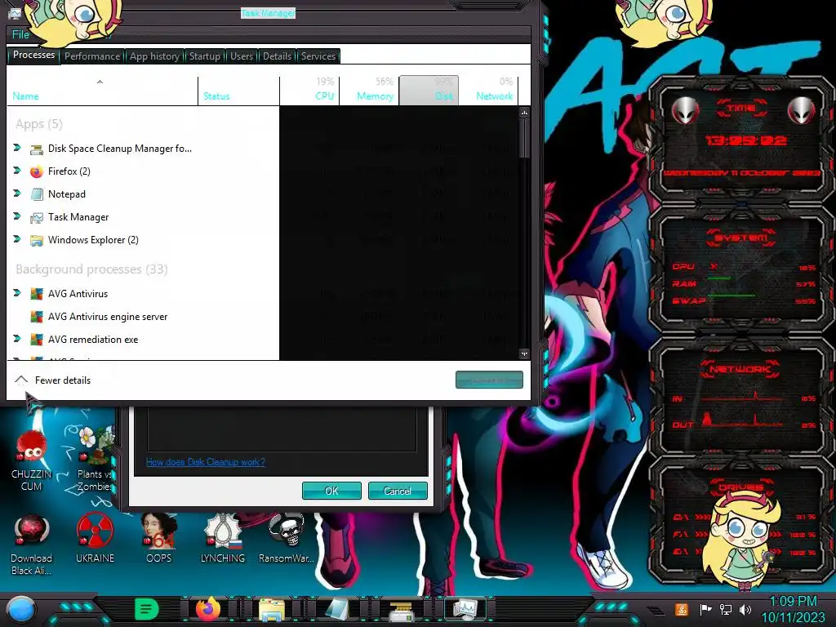Open the Plants vs Zombies desktop shortcut
This screenshot has height=627, width=836.
(x=95, y=460)
